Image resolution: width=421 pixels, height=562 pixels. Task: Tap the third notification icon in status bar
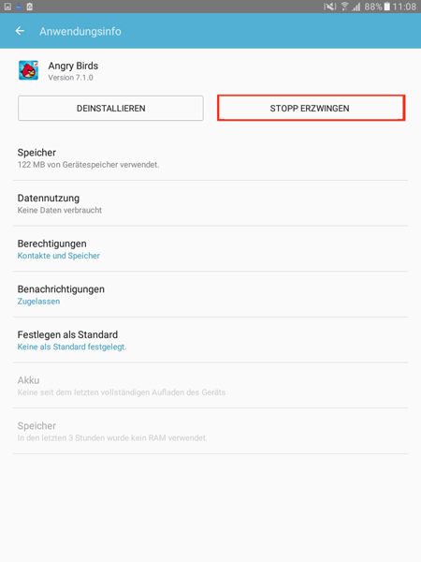pos(30,7)
